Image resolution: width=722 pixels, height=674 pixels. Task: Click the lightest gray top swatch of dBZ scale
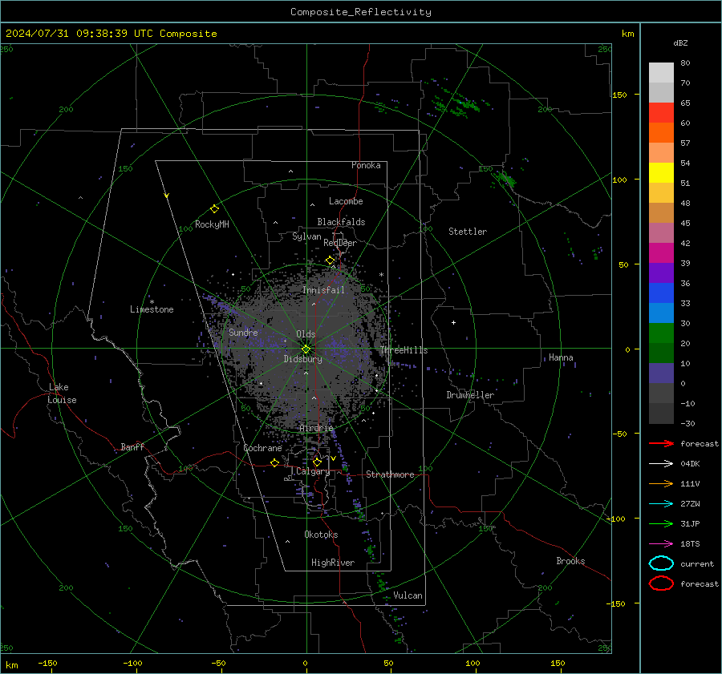(x=661, y=73)
